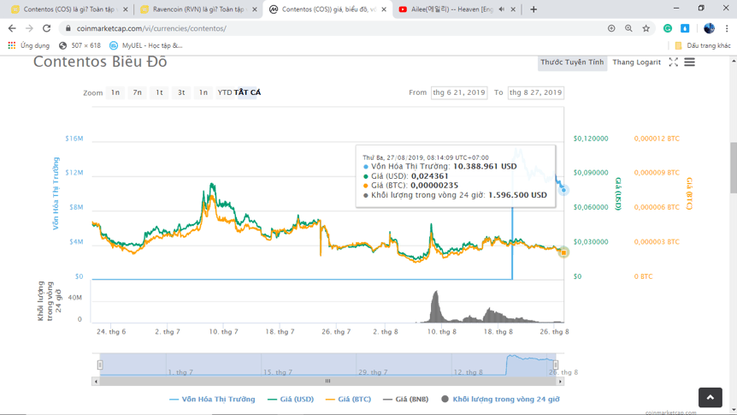The image size is (737, 415).
Task: Toggle chart fullscreen mode
Action: pos(673,62)
